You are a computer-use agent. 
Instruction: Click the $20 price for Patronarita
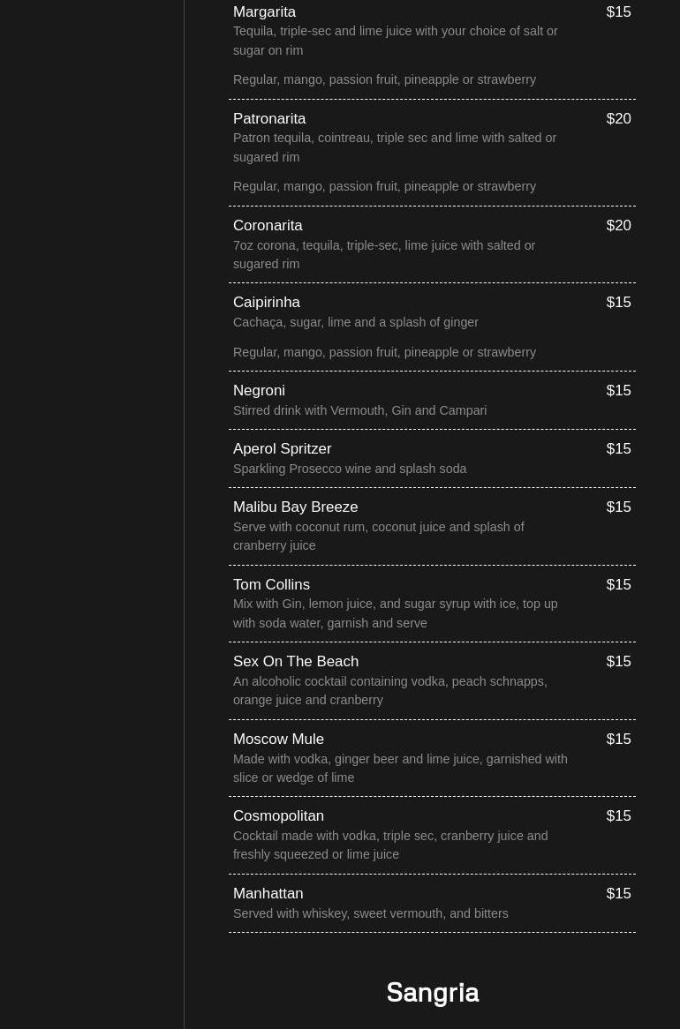[618, 119]
